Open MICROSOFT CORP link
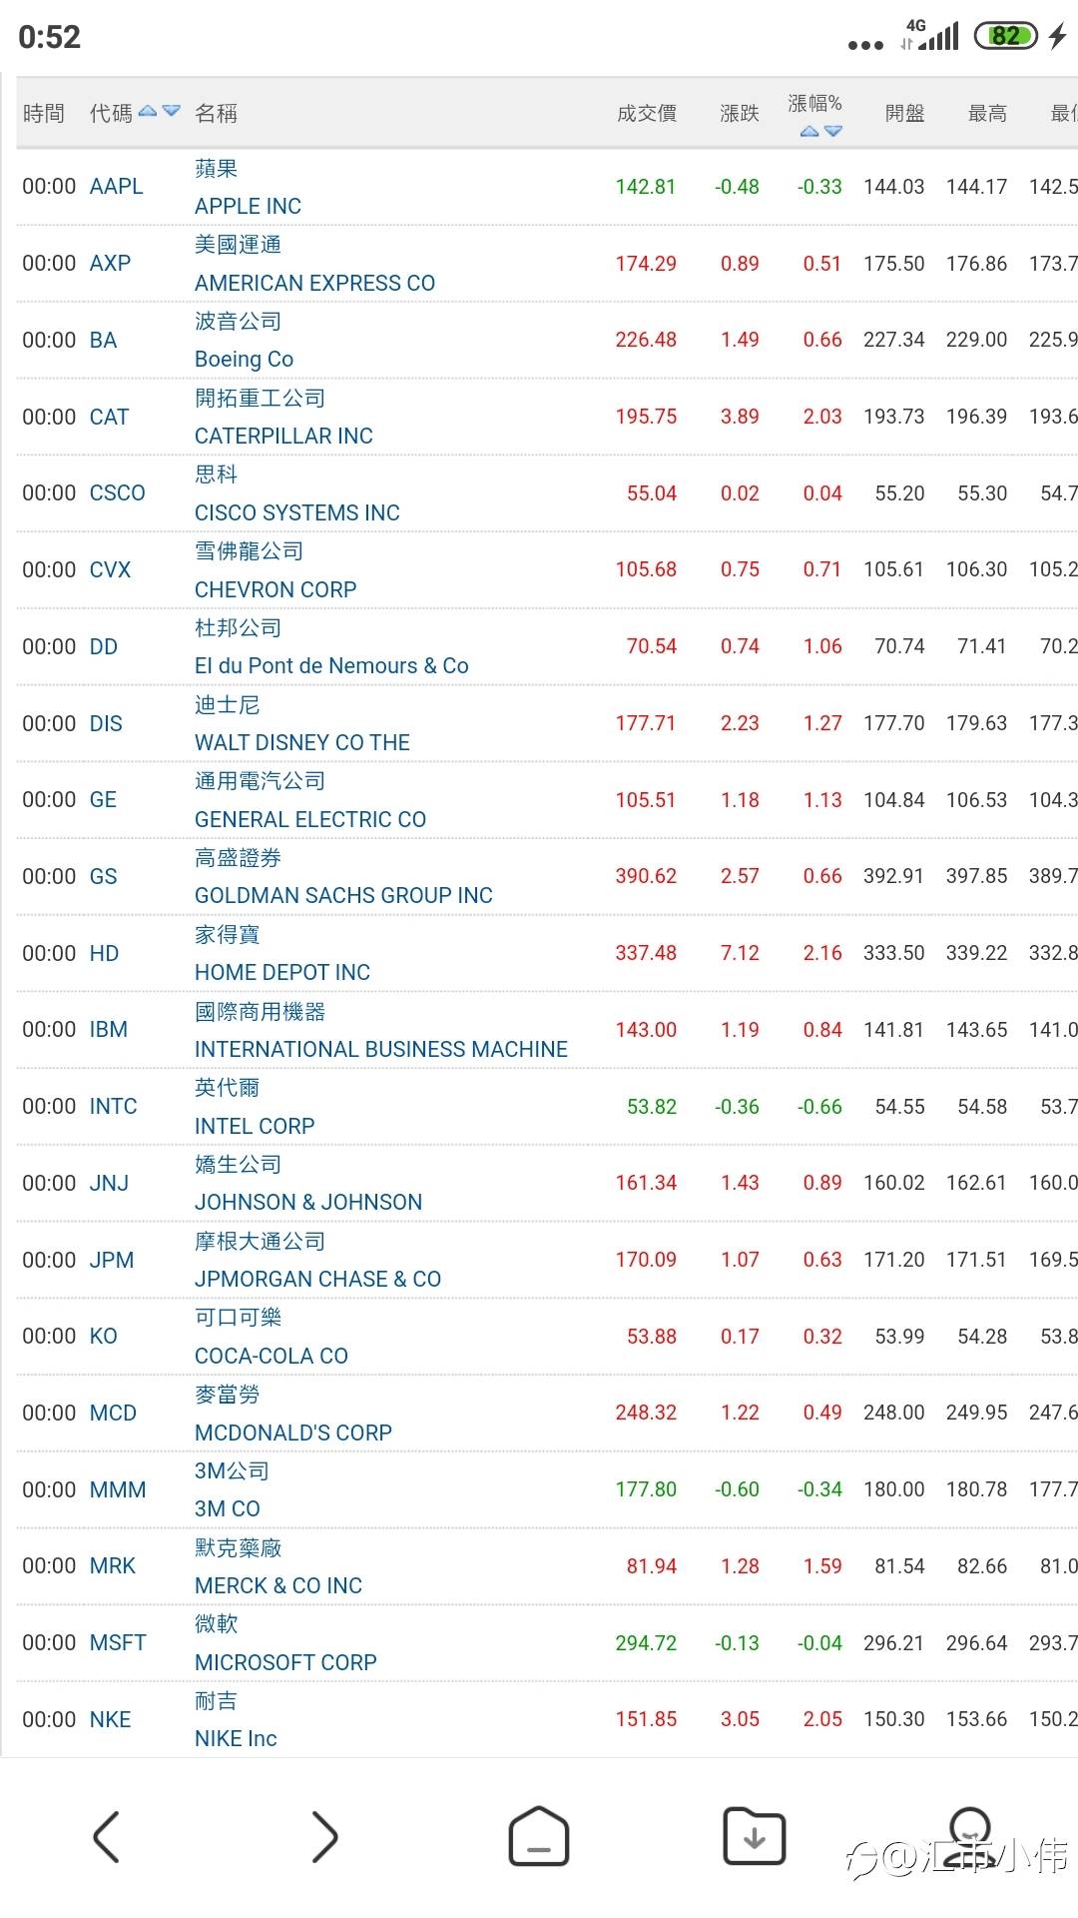 285,1663
